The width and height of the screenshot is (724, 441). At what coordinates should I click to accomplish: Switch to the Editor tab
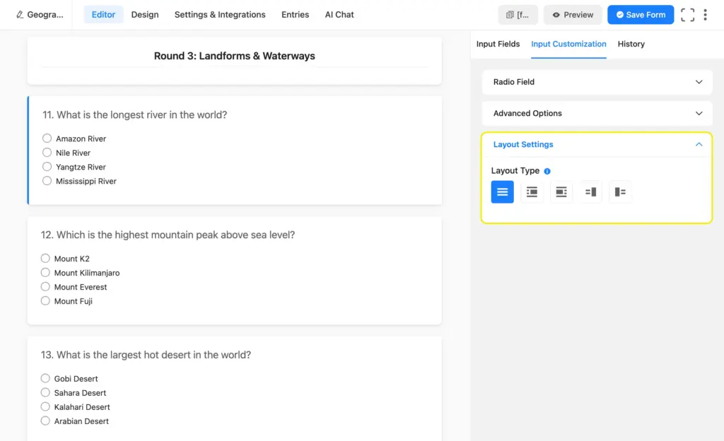tap(103, 15)
